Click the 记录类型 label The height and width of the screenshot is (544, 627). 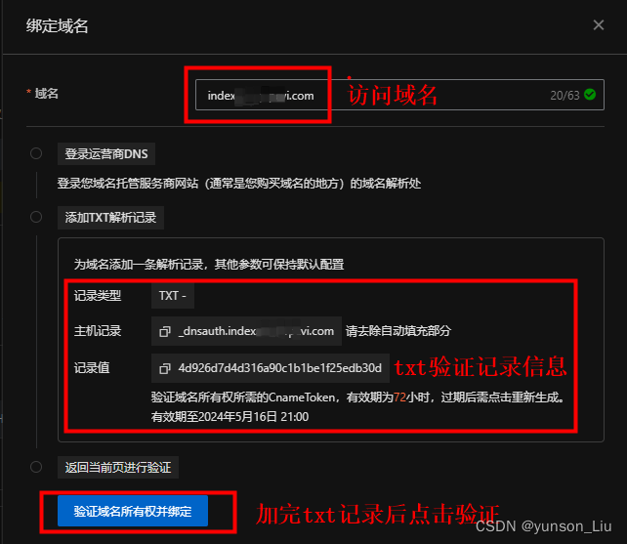point(98,296)
